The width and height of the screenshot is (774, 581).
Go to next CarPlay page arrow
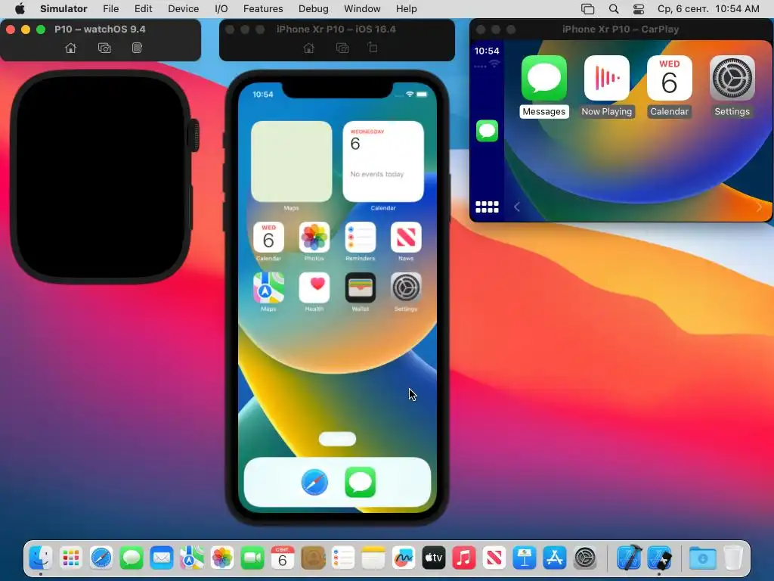click(x=759, y=207)
